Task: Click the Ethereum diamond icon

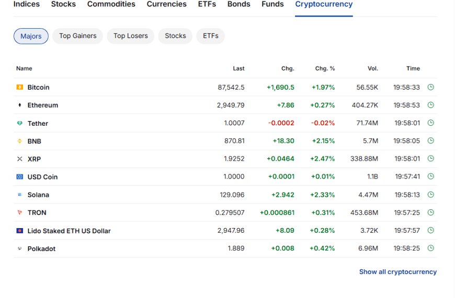Action: tap(20, 105)
